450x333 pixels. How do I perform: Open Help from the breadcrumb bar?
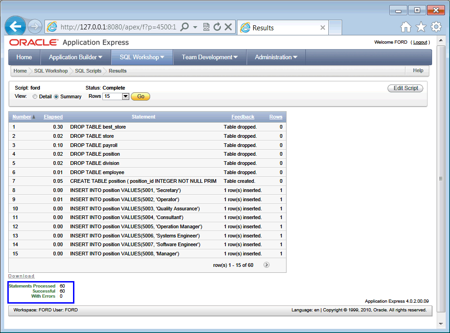point(418,71)
